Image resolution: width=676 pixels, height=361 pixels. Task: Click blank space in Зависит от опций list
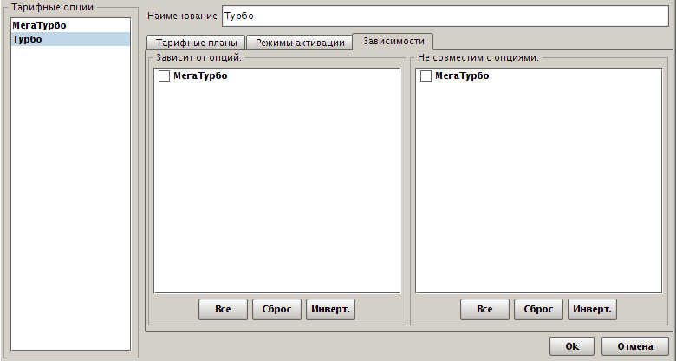(277, 191)
